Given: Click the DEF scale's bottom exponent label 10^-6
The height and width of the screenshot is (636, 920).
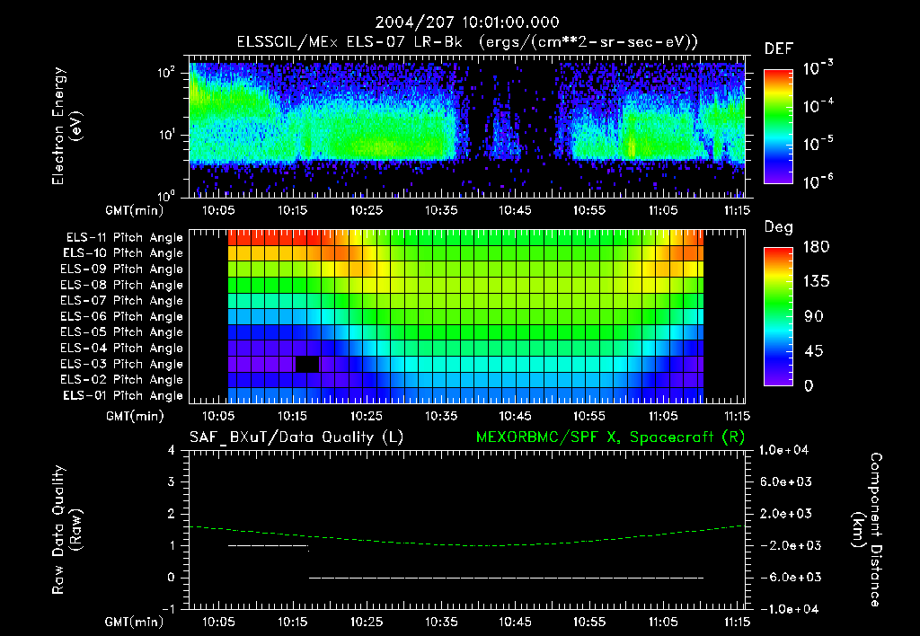Looking at the screenshot, I should click(x=818, y=181).
